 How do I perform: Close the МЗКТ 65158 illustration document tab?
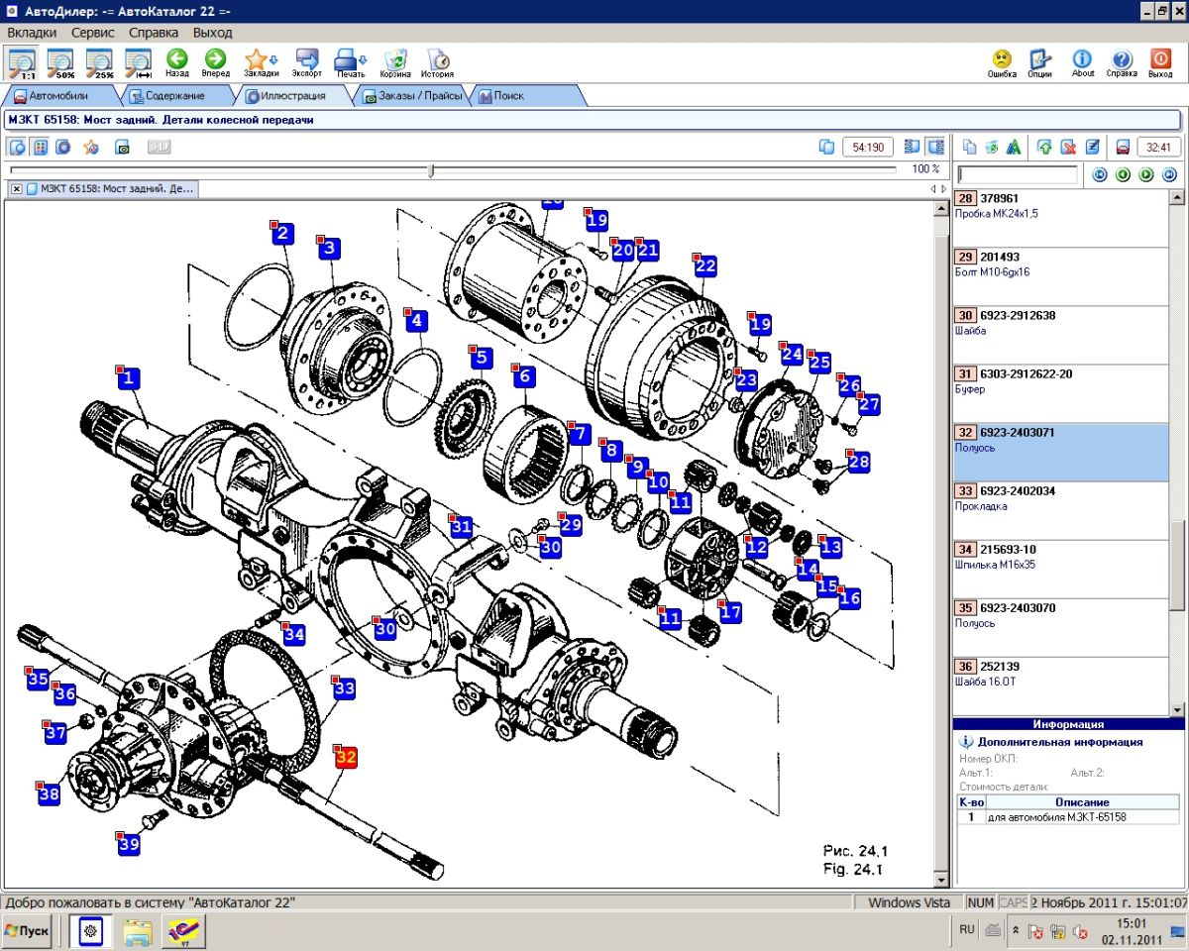[17, 188]
